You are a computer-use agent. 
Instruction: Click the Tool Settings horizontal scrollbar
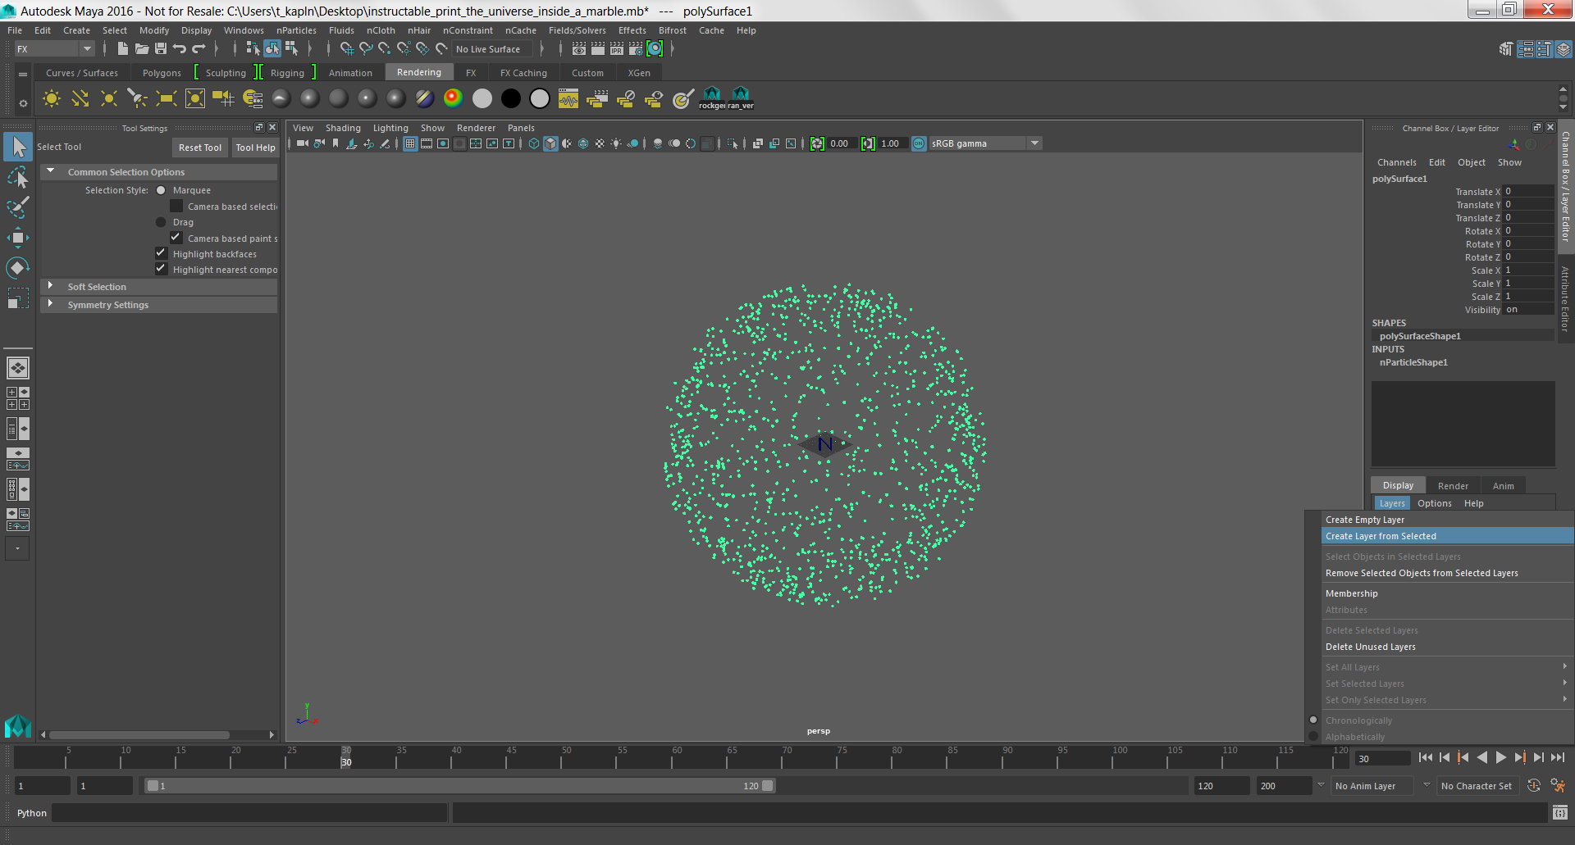click(x=139, y=734)
